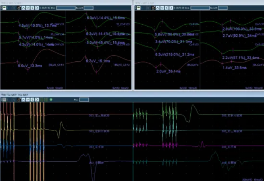Viewport: 264px width, 181px height.
Task: Click the '2.2uV(57.1%)_33.4ms' measurement label
Action: [x=241, y=58]
